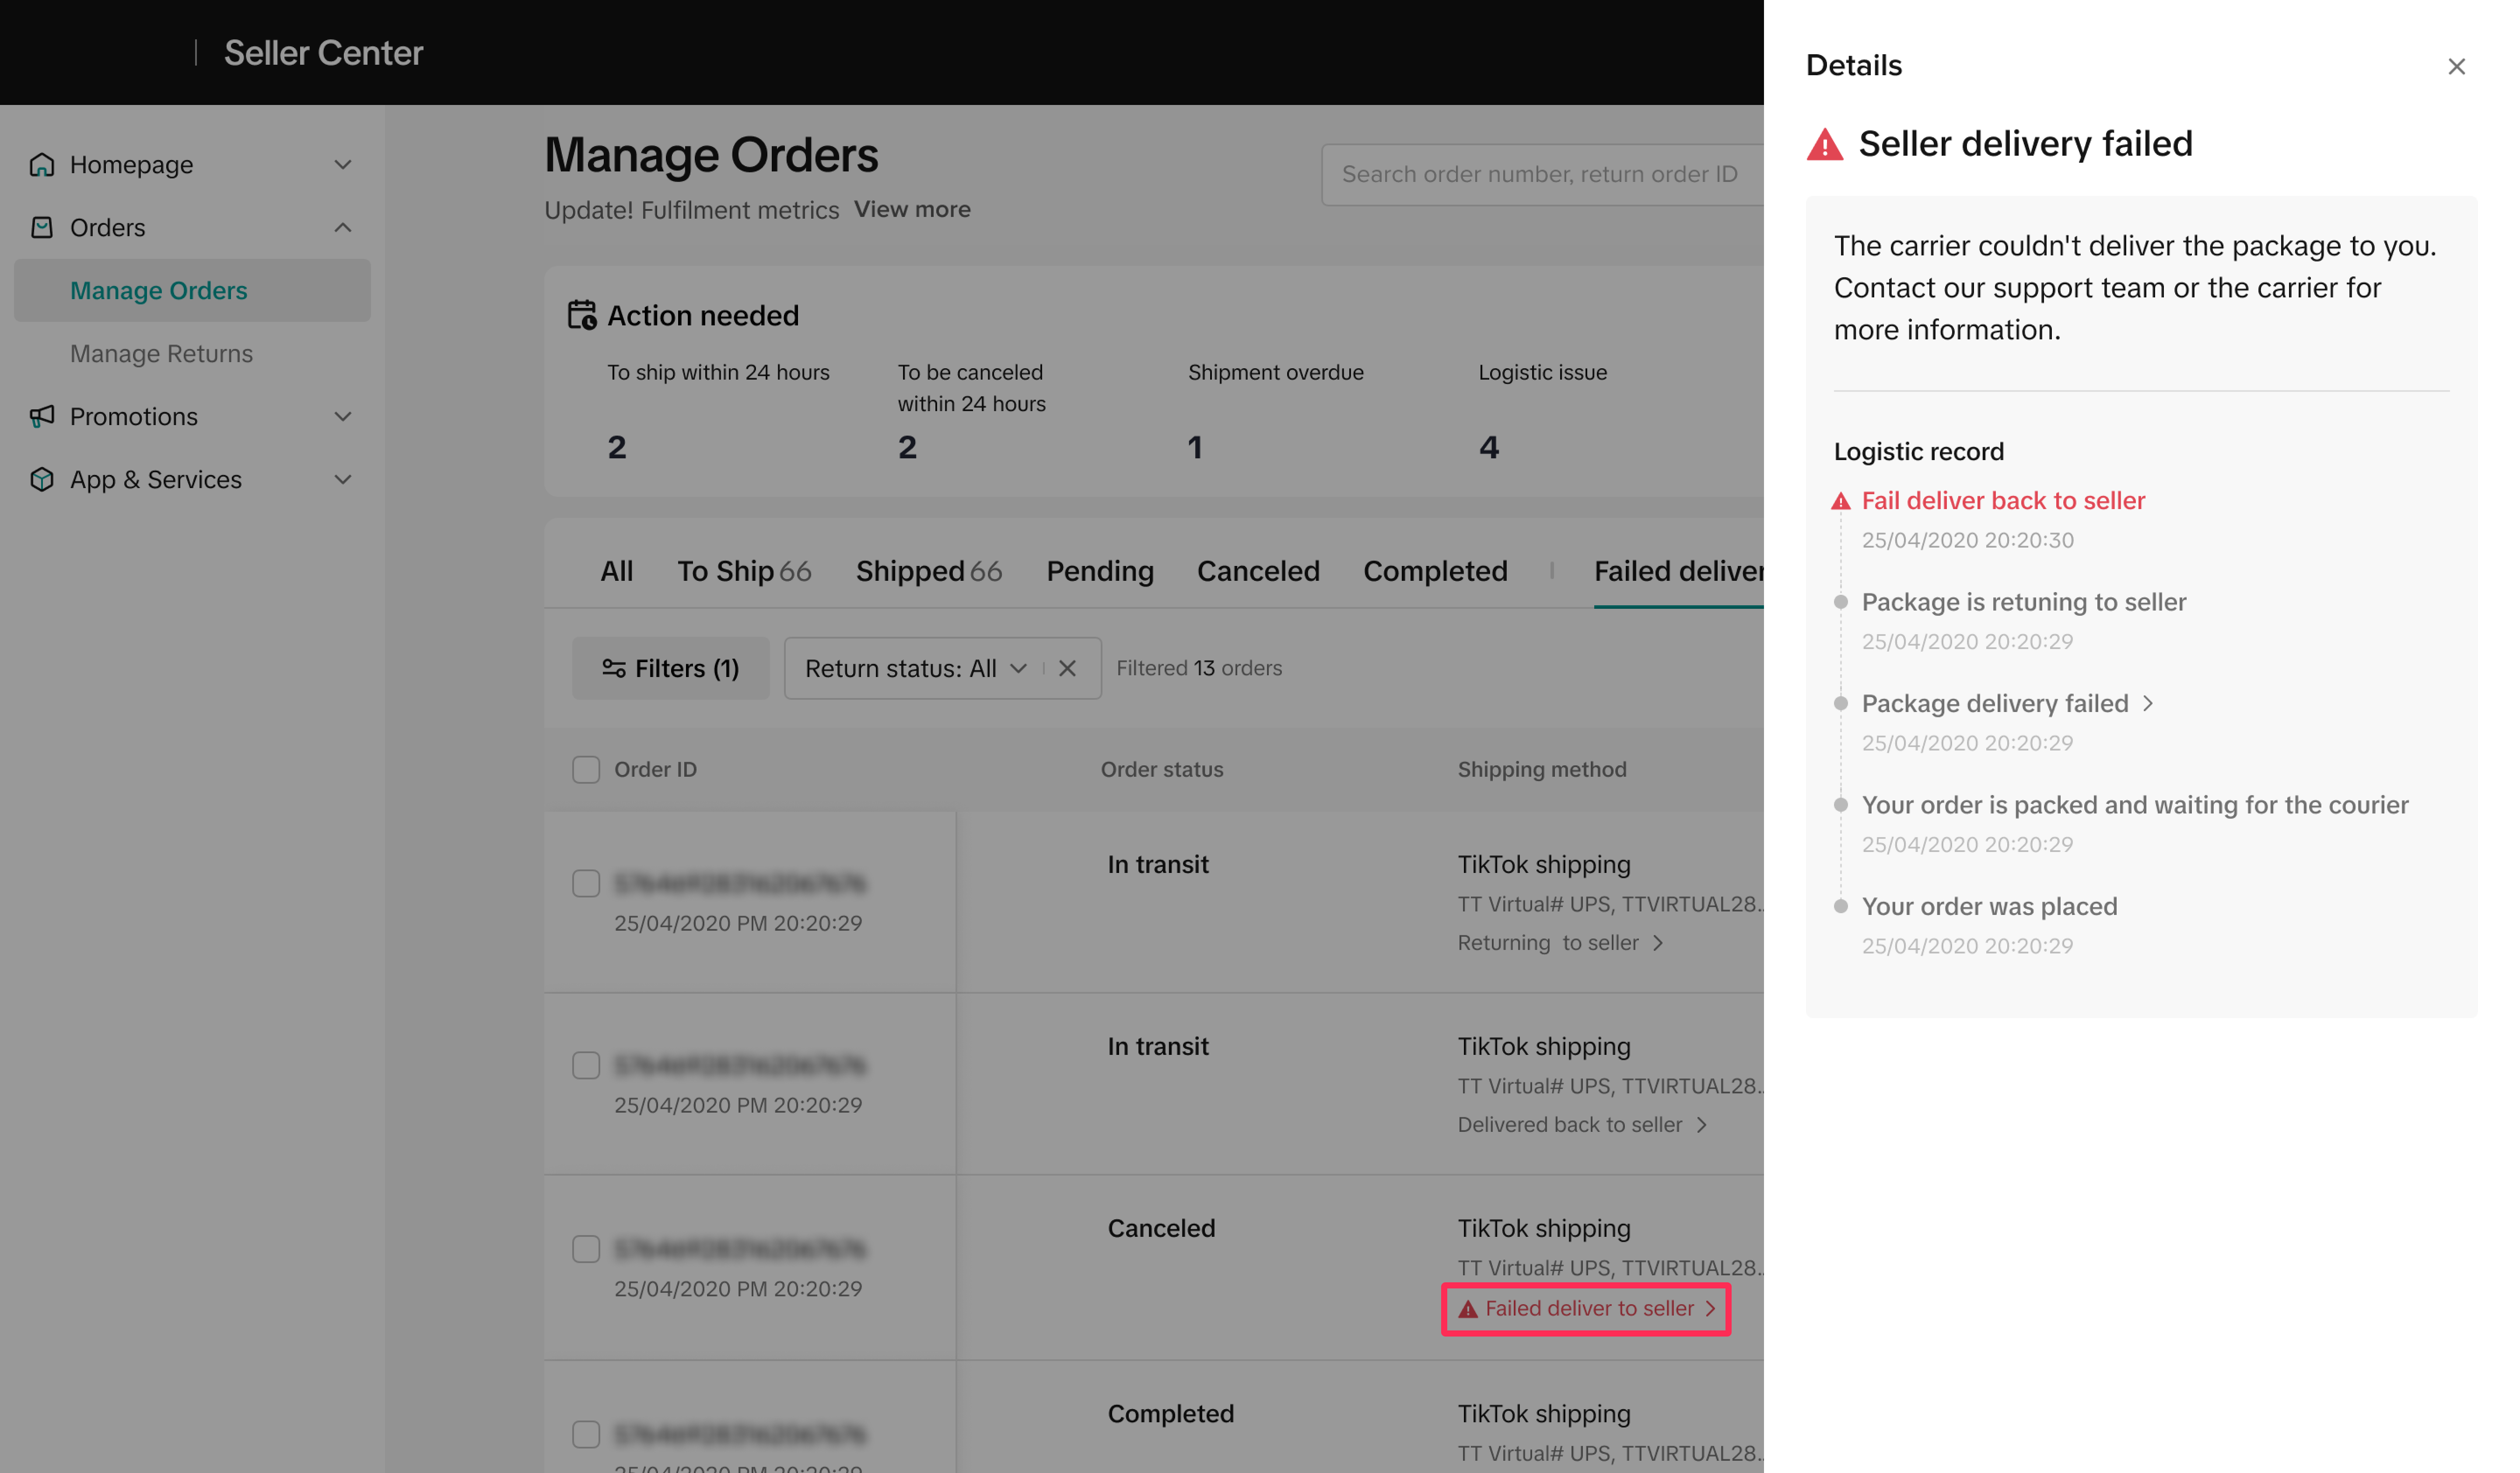Click the Promotions megaphone icon
The width and height of the screenshot is (2520, 1473).
tap(42, 416)
